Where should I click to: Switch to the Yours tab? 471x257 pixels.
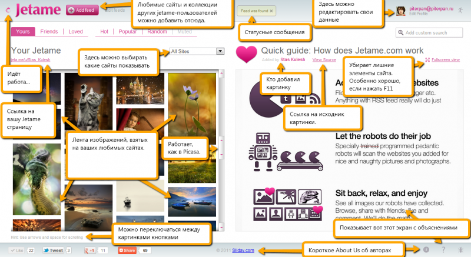pos(23,32)
